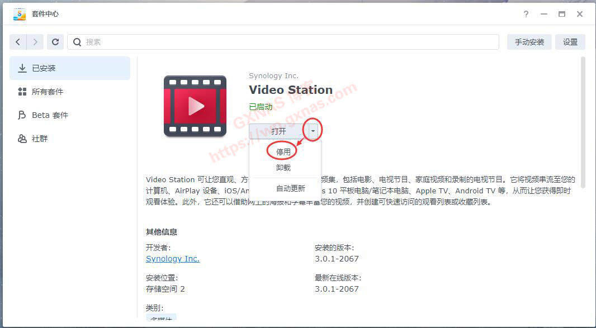Select 停用 from the dropdown menu
Image resolution: width=596 pixels, height=328 pixels.
click(283, 151)
